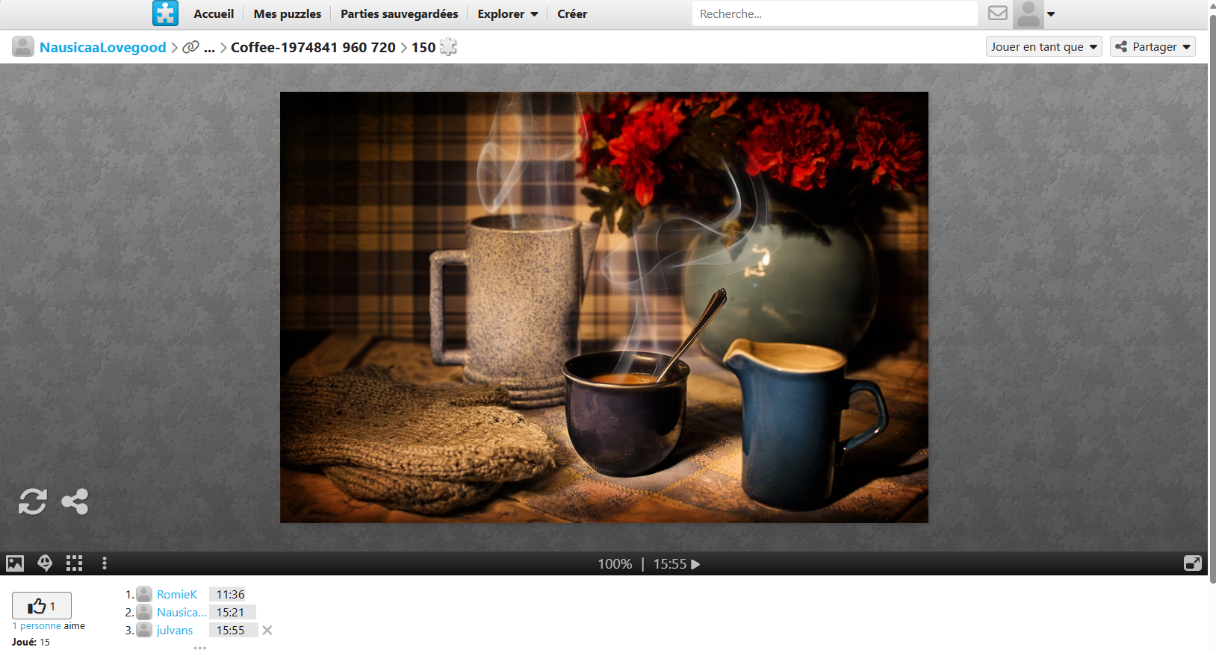Click the completed coffee puzzle image
The image size is (1216, 650).
click(604, 307)
